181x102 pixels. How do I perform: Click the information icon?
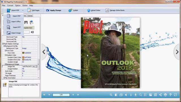(131, 95)
